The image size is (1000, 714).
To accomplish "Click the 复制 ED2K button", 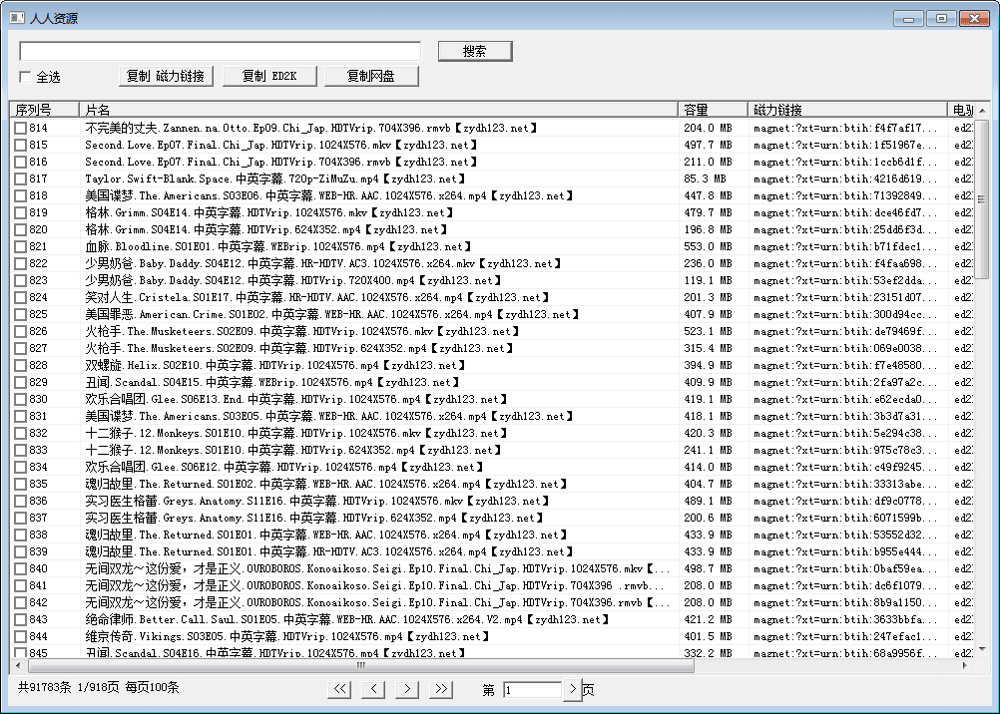I will pyautogui.click(x=268, y=77).
